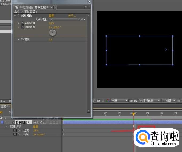Toggle the 羽化 stopwatch
Viewport: 182px width, 152px height.
pyautogui.click(x=22, y=39)
